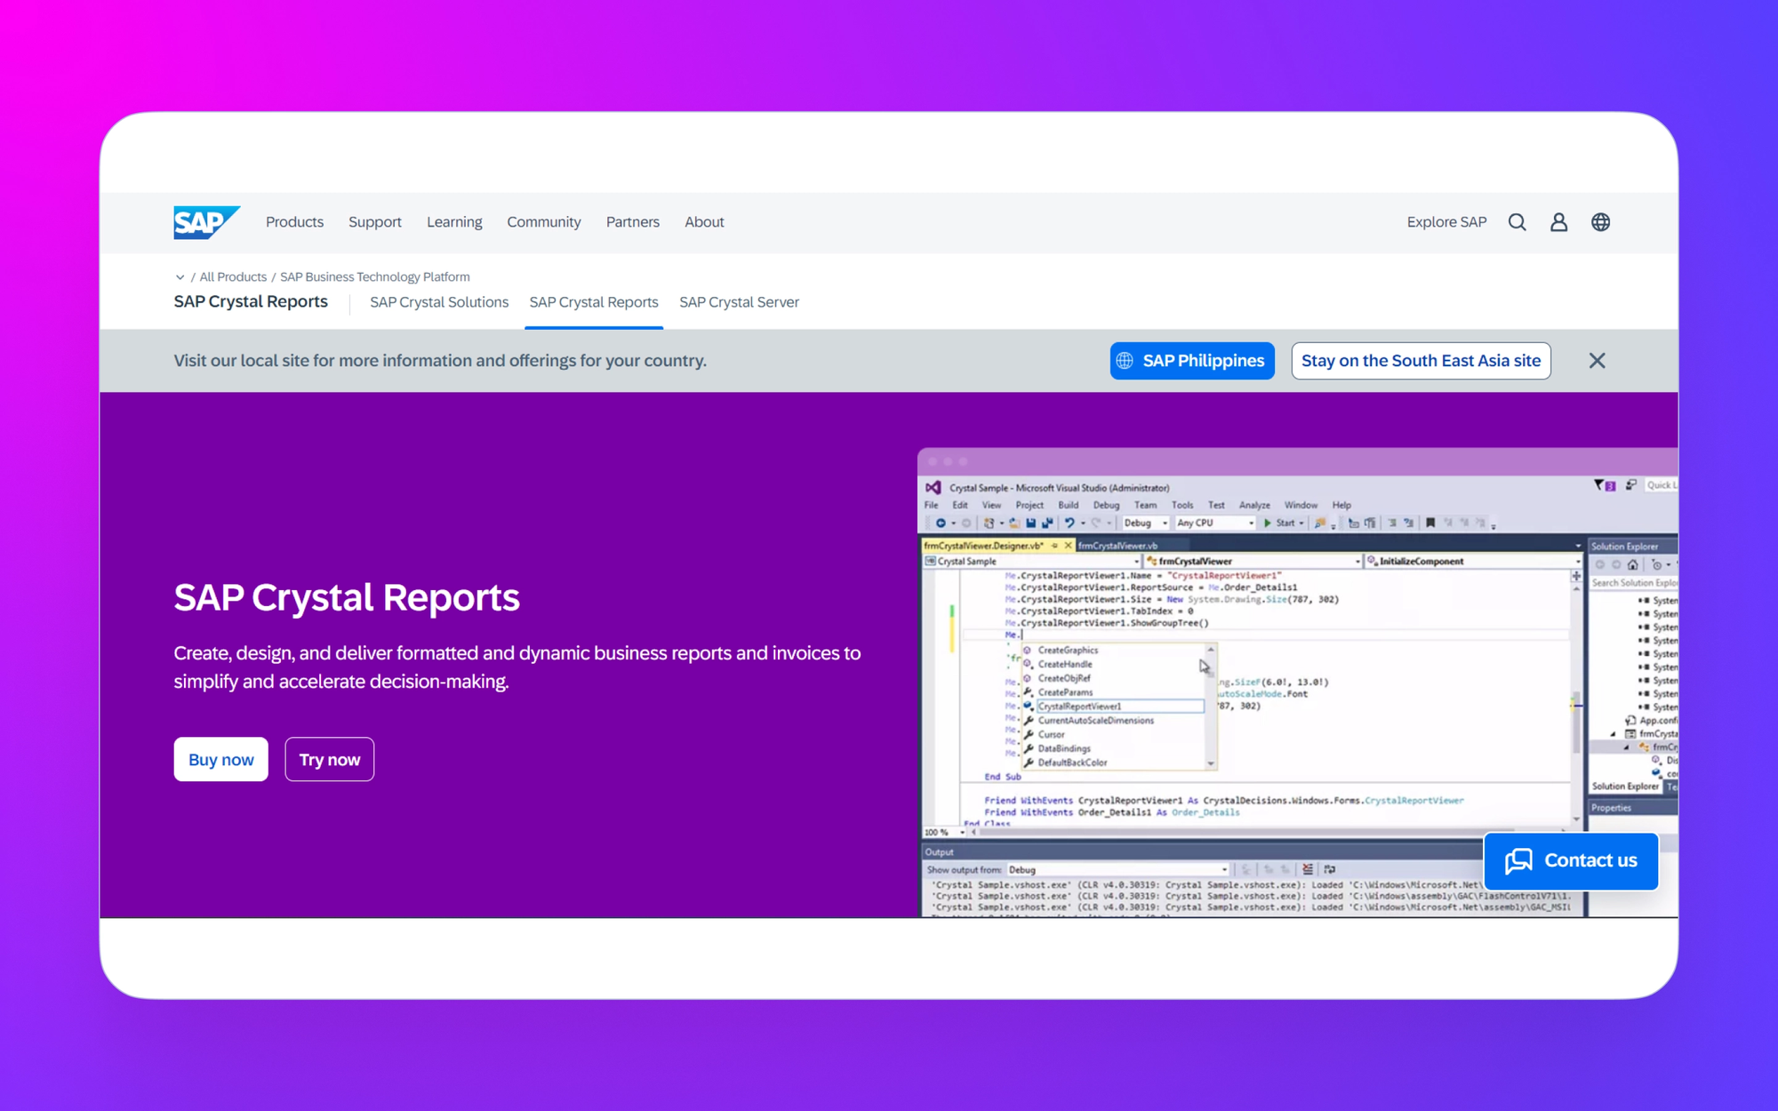Follow the All Products breadcrumb link
The width and height of the screenshot is (1778, 1111).
coord(233,277)
